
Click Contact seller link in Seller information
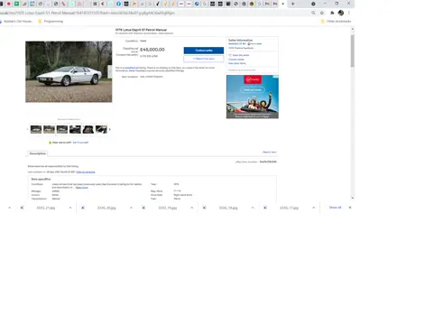(236, 60)
